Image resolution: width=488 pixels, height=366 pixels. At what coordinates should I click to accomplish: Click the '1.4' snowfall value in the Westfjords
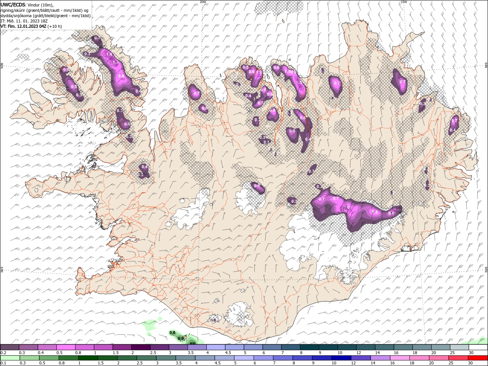click(x=109, y=55)
